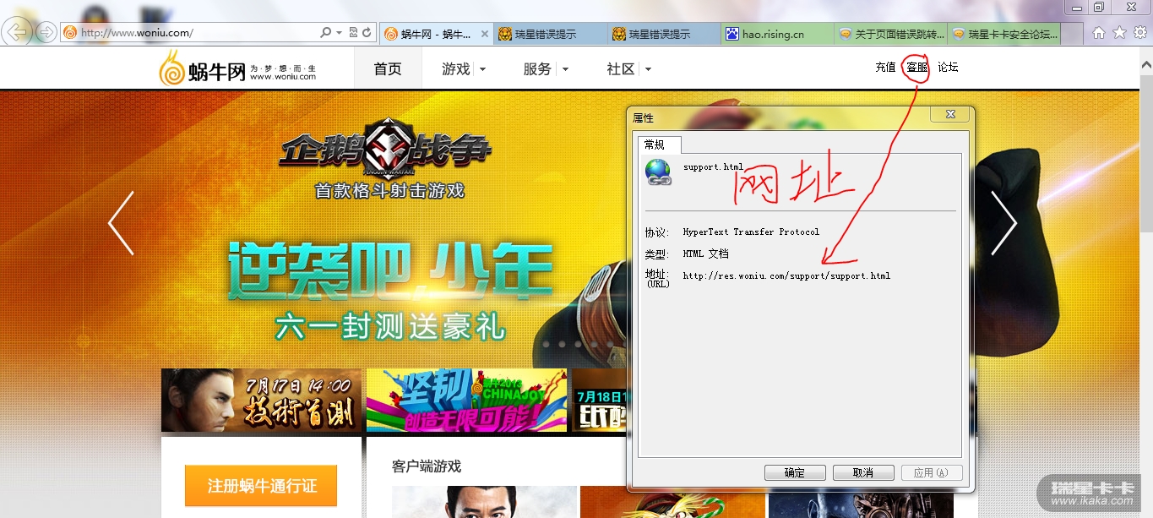Click the compatibility view icon in address bar
Image resolution: width=1153 pixels, height=518 pixels.
(x=353, y=33)
